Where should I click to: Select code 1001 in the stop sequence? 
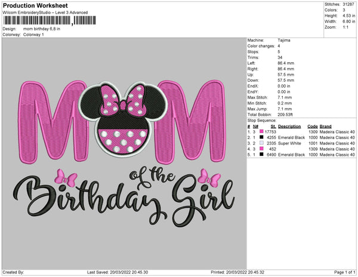coord(313,143)
